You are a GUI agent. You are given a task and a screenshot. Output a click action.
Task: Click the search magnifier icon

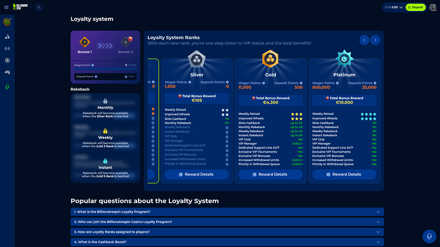39,7
